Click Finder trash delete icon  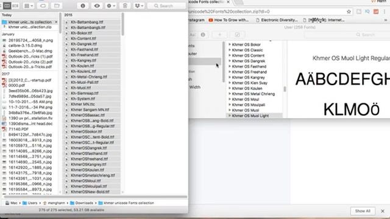tap(125, 5)
